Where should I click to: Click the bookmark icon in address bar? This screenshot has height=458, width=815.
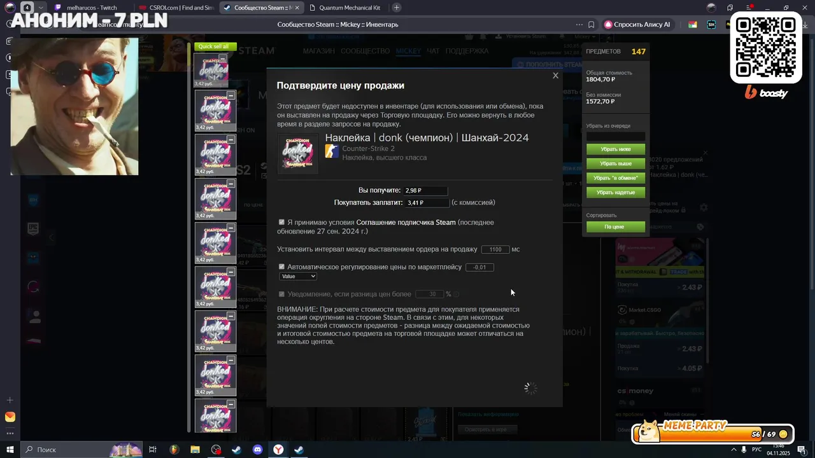pyautogui.click(x=592, y=25)
